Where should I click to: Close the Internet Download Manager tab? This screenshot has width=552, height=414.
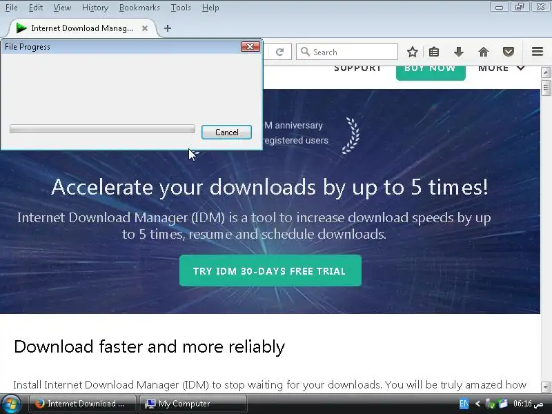[145, 28]
